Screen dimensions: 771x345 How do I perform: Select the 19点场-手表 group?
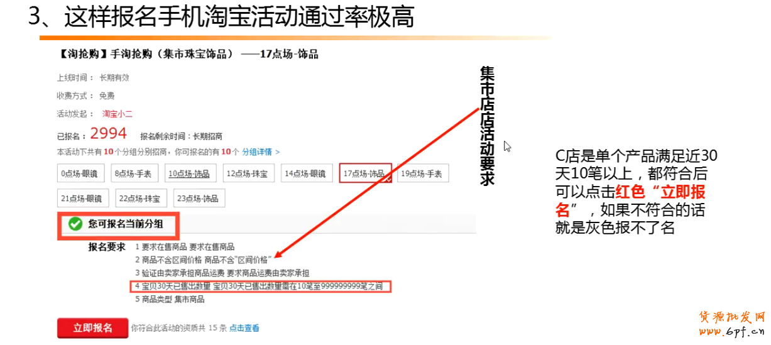click(x=423, y=173)
